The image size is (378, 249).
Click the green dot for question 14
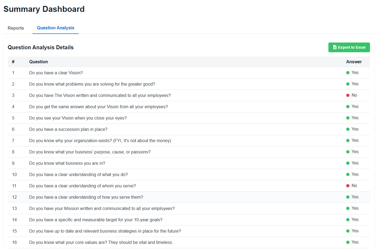348,220
